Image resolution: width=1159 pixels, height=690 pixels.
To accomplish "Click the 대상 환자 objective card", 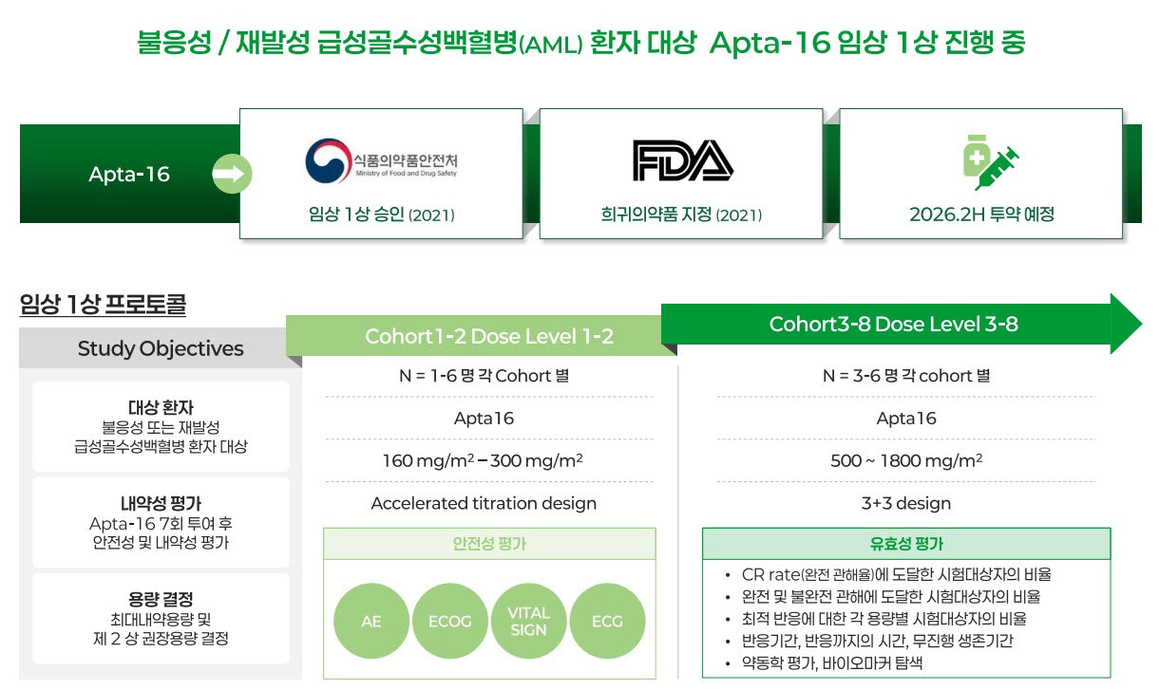I will pos(161,426).
